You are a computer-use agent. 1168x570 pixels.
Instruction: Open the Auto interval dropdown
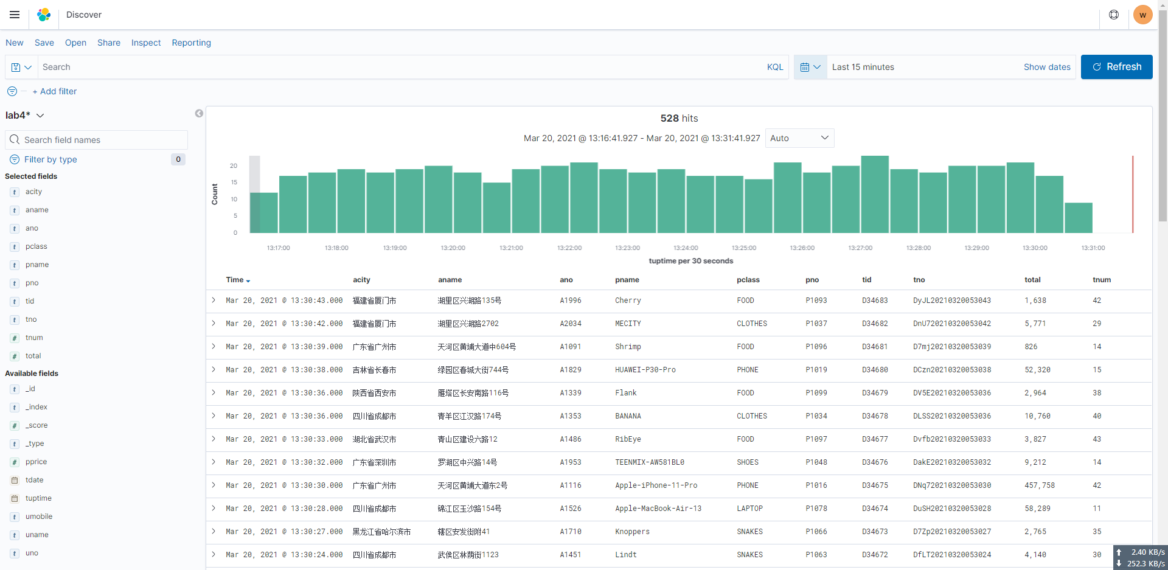799,138
